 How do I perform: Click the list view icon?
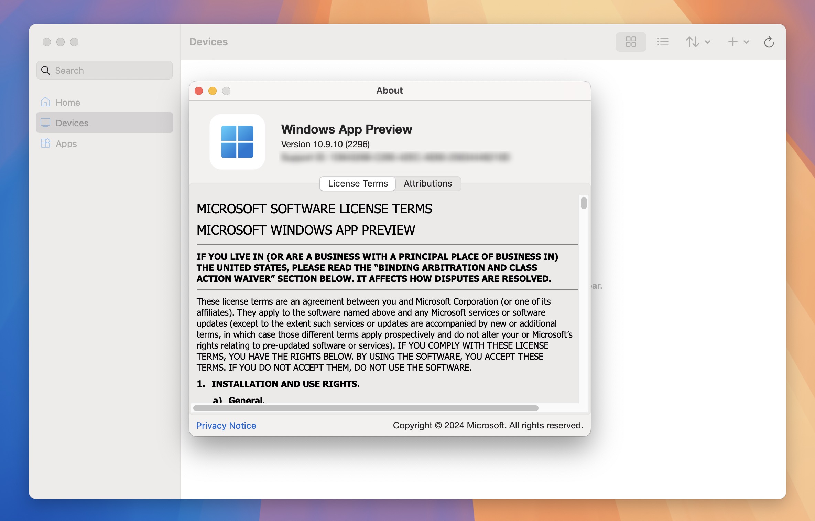point(662,42)
